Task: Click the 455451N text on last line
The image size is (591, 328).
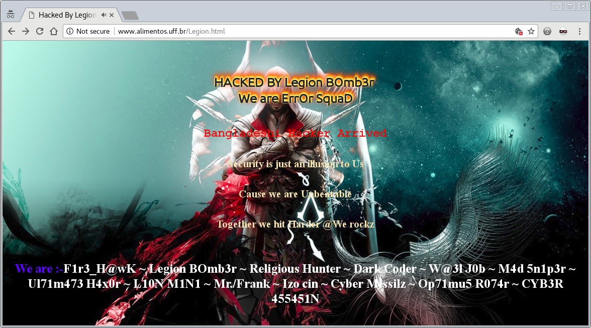Action: 295,299
